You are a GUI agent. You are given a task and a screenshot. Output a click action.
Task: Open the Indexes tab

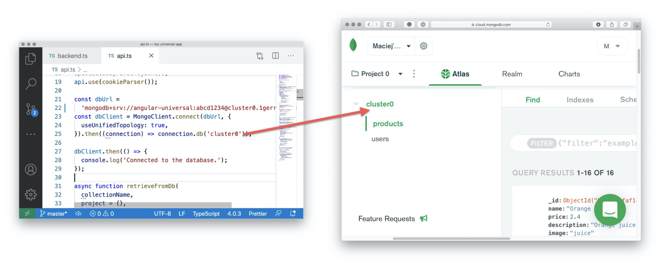580,100
